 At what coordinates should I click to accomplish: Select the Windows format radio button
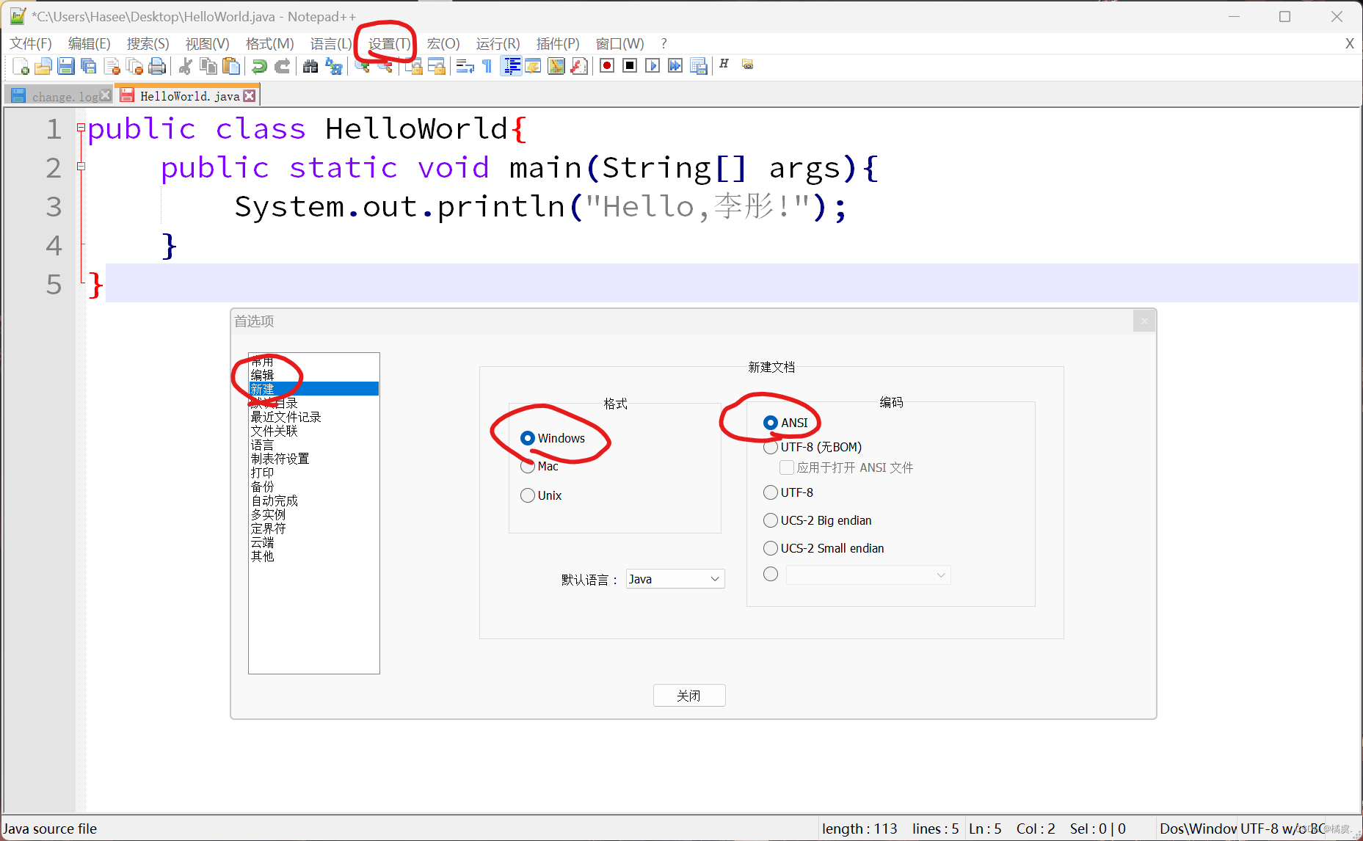point(528,438)
